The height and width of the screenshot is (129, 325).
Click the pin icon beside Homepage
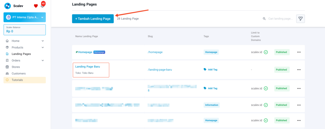coord(76,52)
